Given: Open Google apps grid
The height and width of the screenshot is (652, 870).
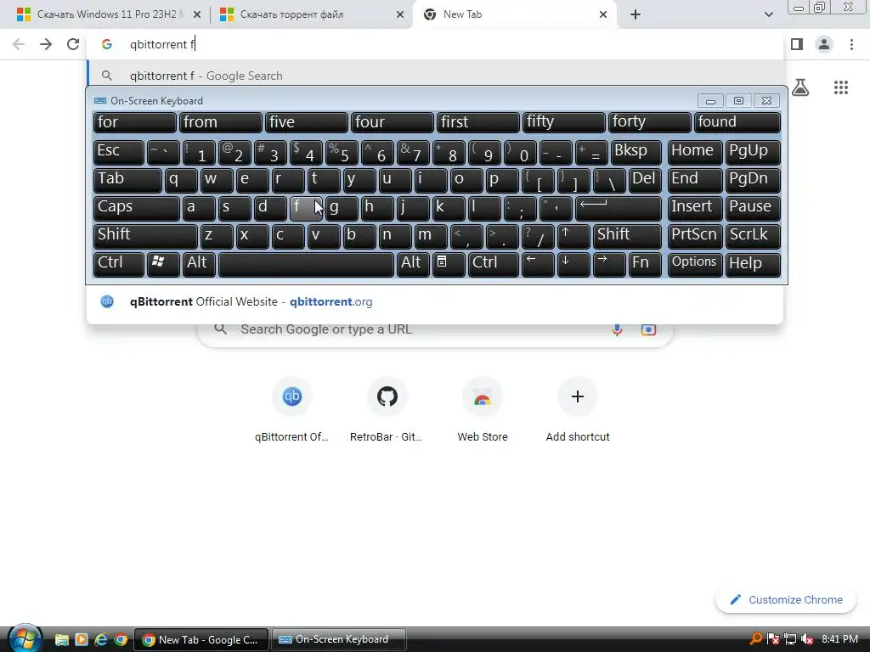Looking at the screenshot, I should click(840, 87).
